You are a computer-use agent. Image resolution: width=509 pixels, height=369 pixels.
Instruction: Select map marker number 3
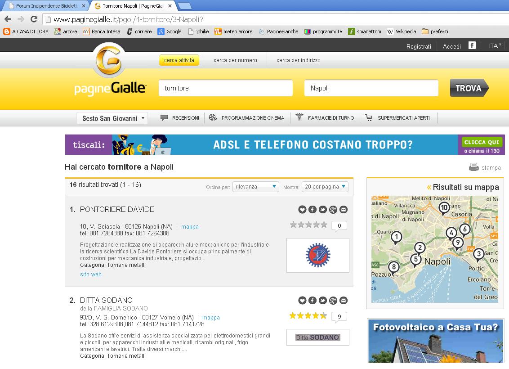pos(478,254)
